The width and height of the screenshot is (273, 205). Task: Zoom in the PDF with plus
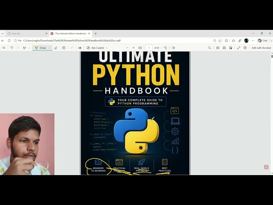coord(134,48)
